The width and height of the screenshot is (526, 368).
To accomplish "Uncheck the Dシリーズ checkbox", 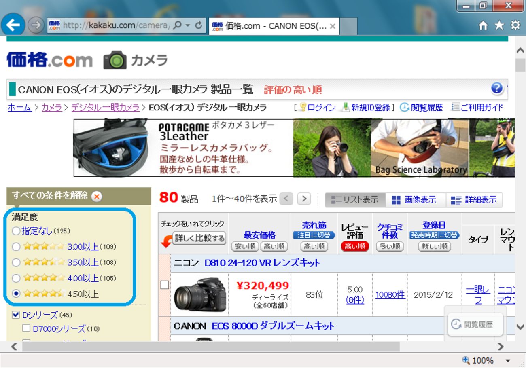I will tap(16, 315).
